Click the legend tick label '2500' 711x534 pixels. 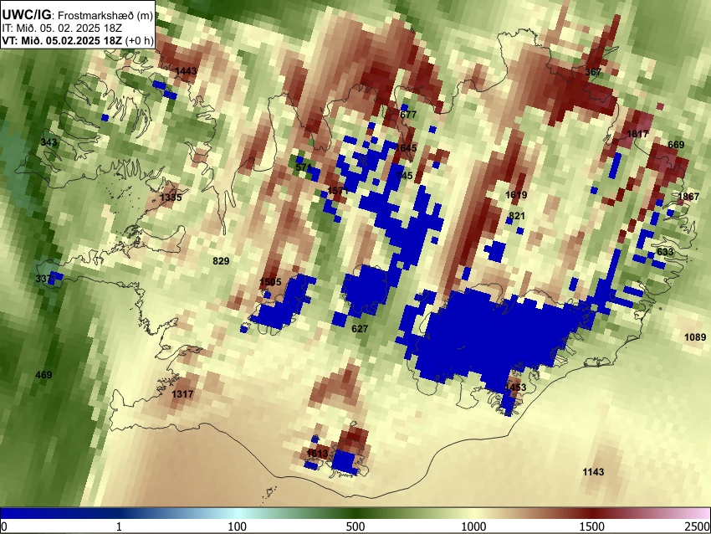click(x=698, y=526)
